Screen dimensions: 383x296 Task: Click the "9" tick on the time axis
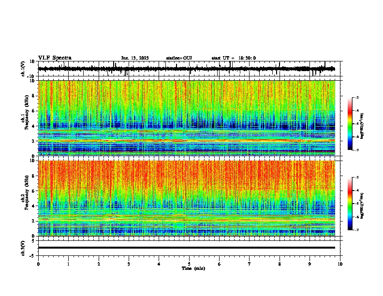tap(309, 264)
